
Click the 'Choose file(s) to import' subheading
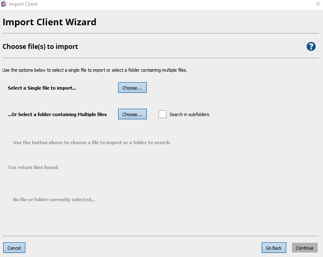click(x=40, y=46)
